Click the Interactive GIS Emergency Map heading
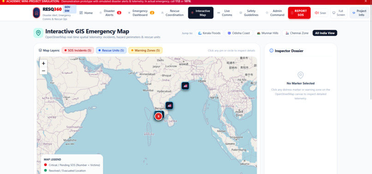Viewport: 372px width, 174px height. [87, 31]
